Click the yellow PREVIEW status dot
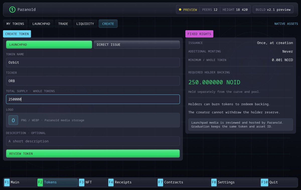Viewport: 301px width, 190px height. coord(180,10)
